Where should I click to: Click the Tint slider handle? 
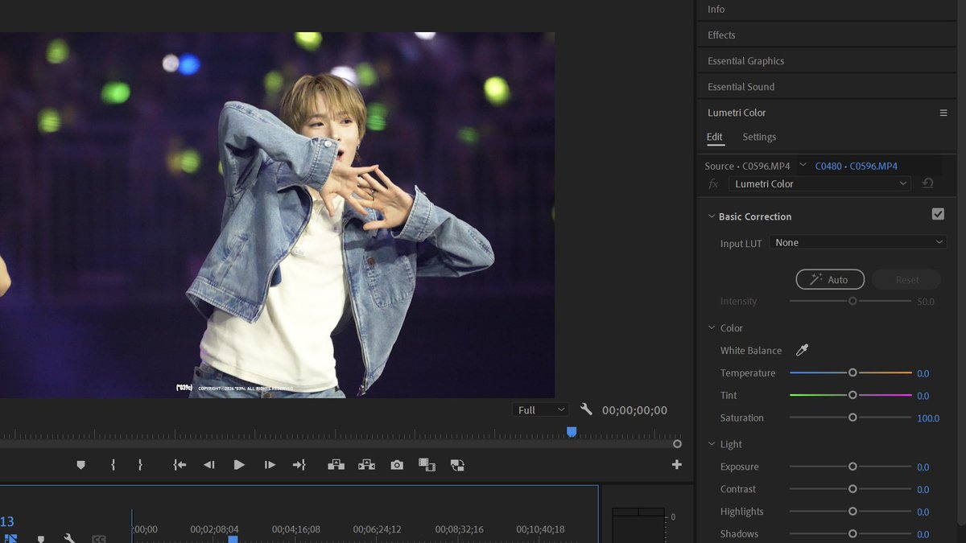coord(852,395)
